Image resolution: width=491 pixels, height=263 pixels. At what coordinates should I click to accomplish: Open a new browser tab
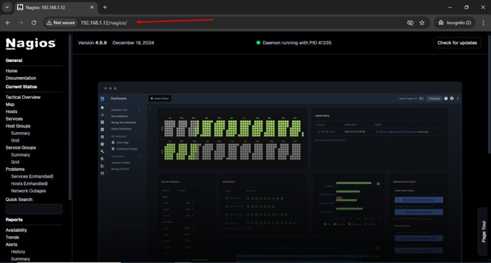tap(105, 7)
